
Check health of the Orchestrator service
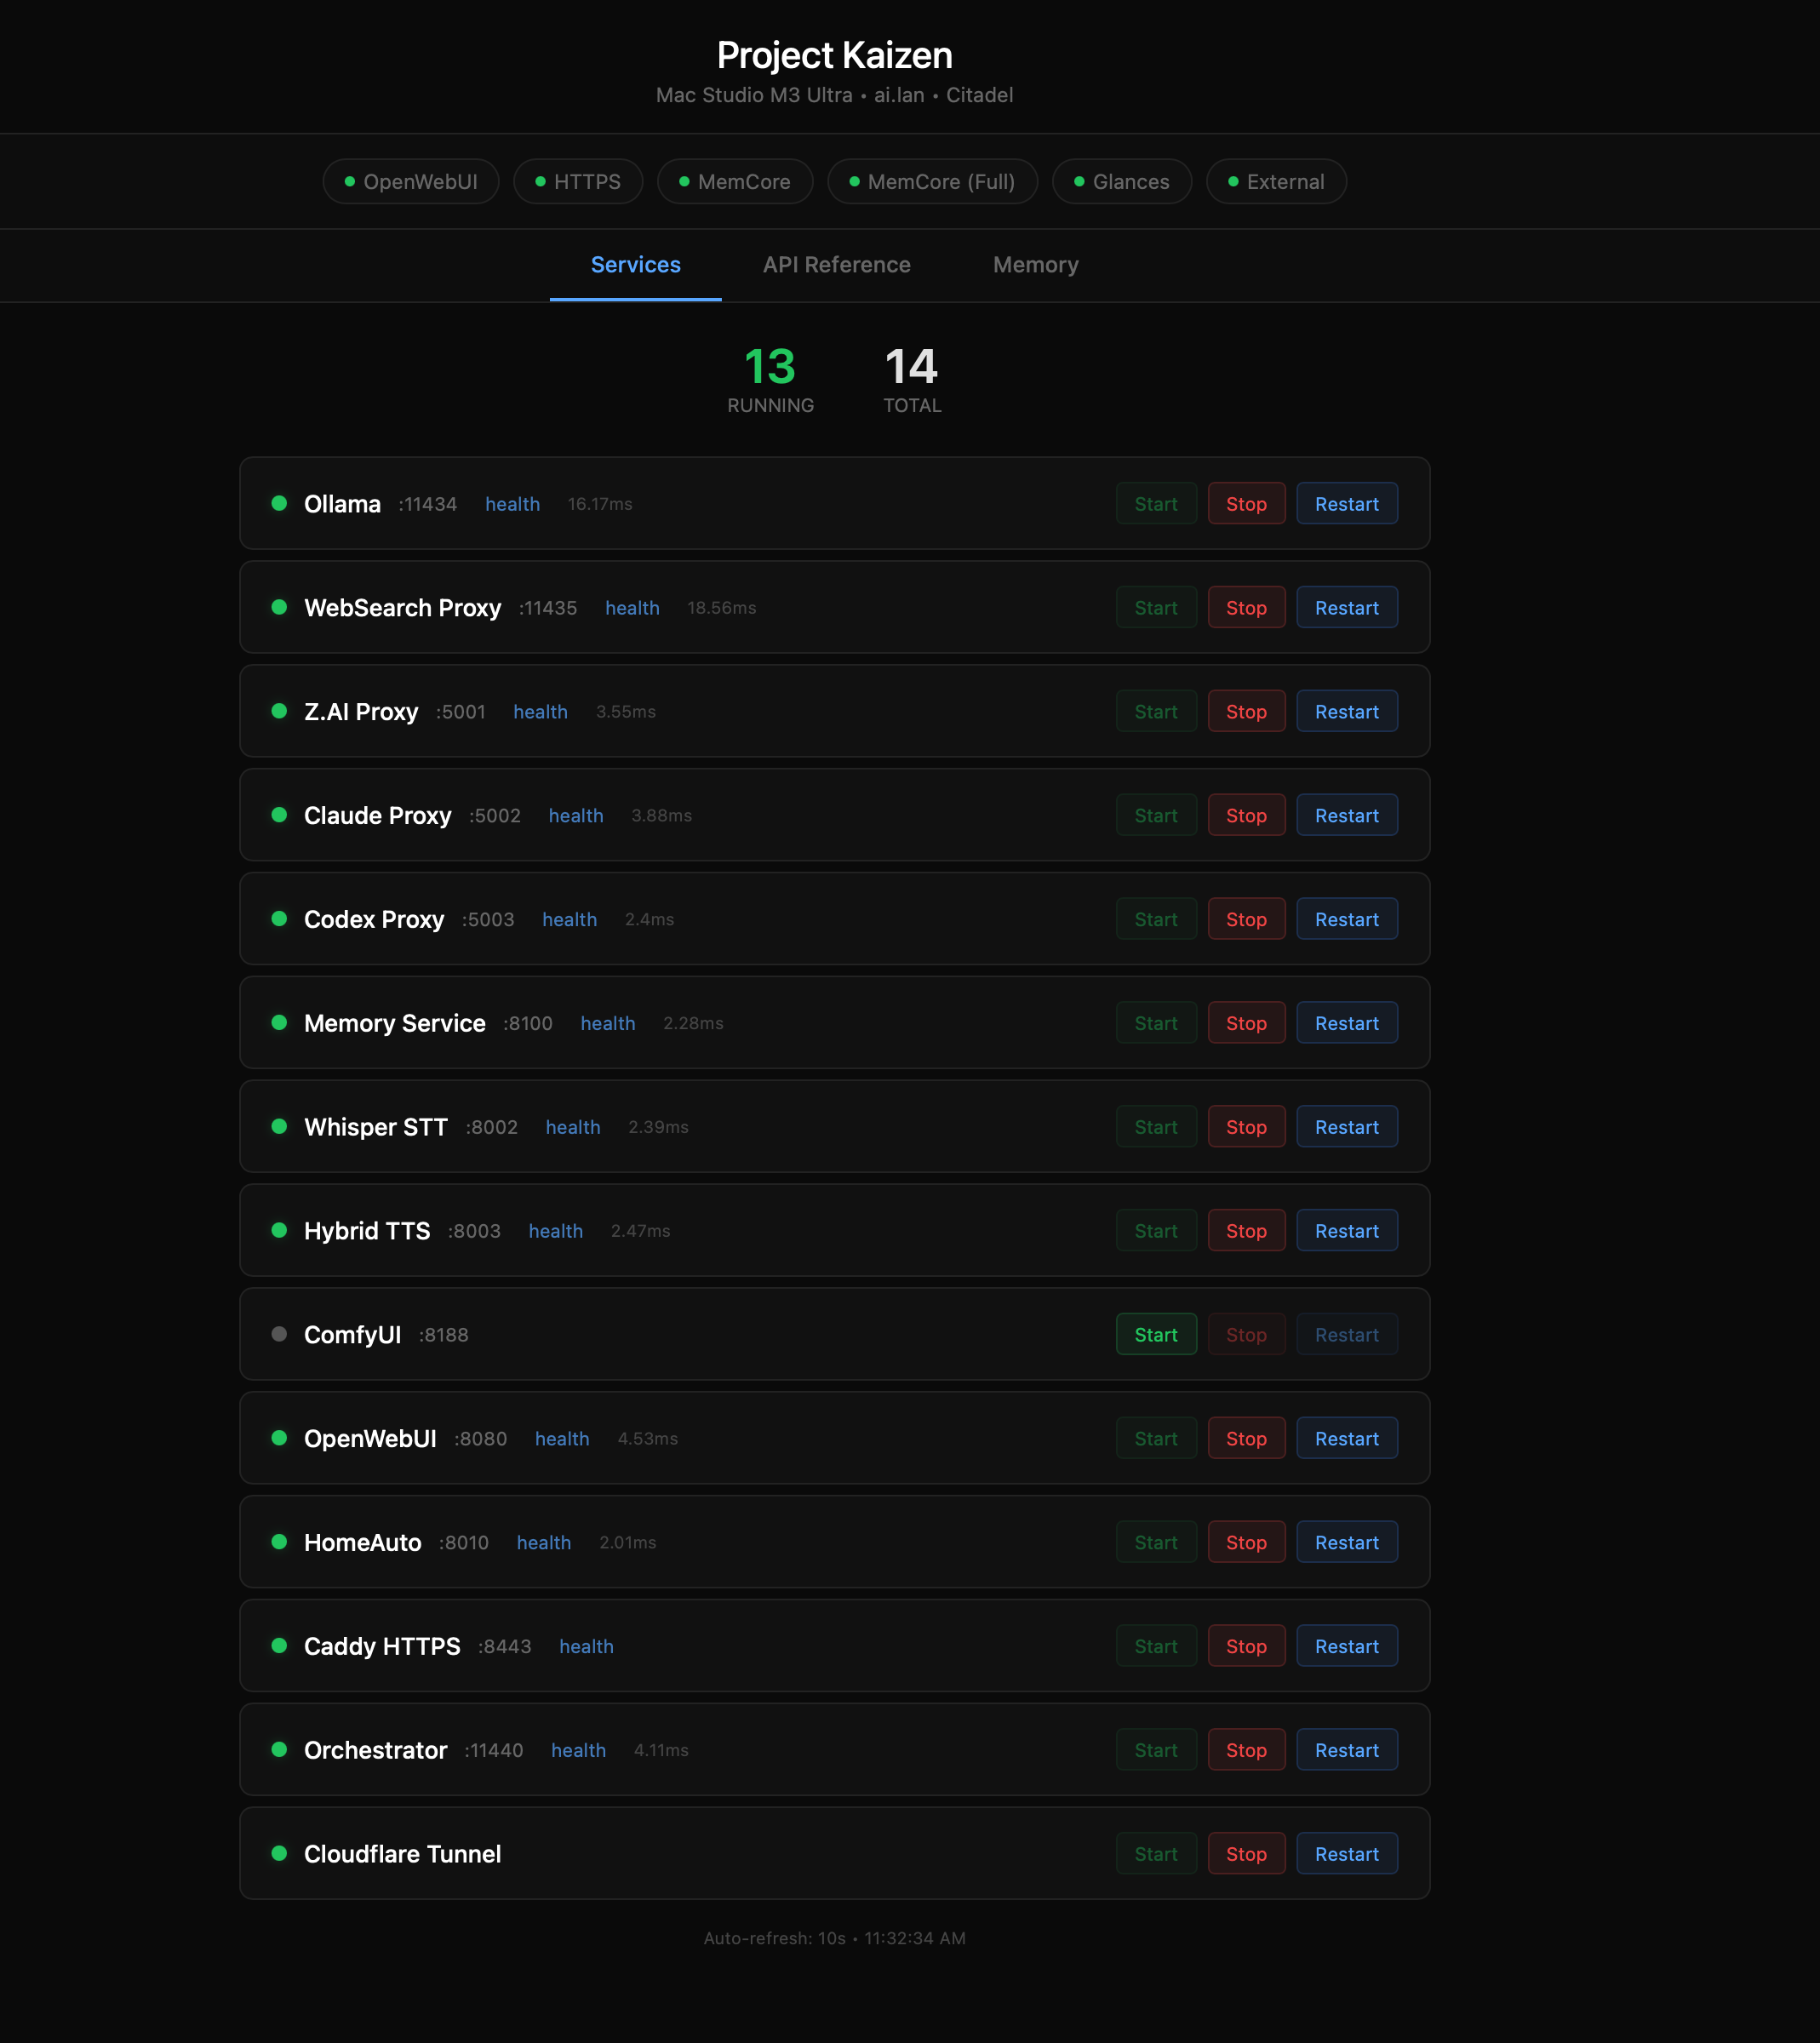[x=578, y=1750]
